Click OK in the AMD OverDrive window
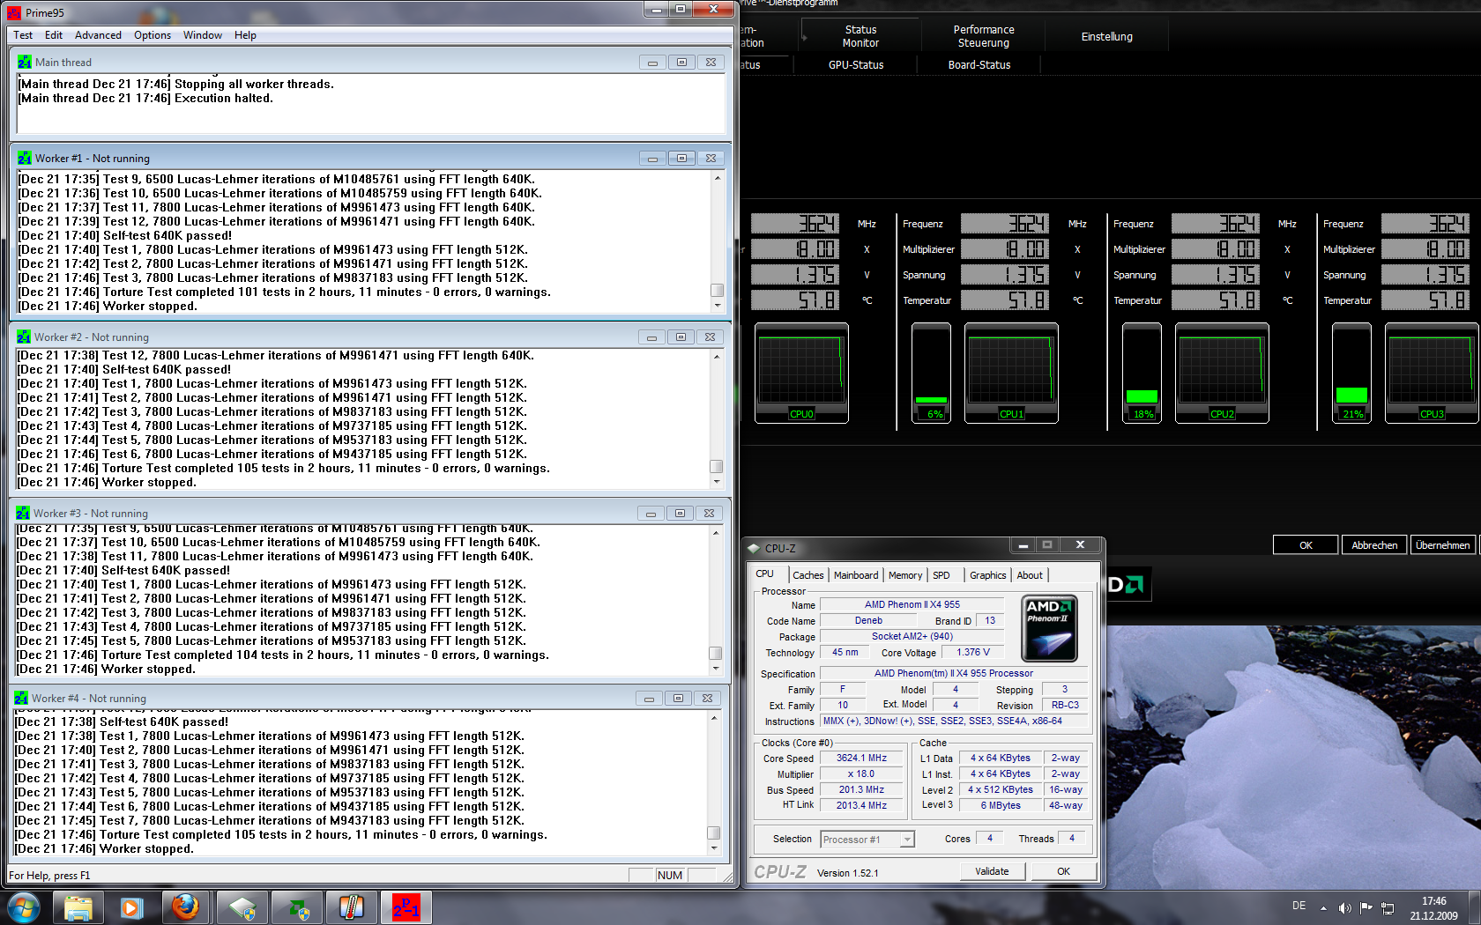This screenshot has height=925, width=1481. coord(1306,545)
